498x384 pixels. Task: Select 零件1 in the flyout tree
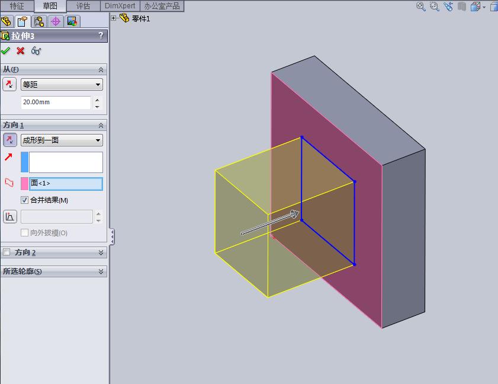[x=141, y=19]
